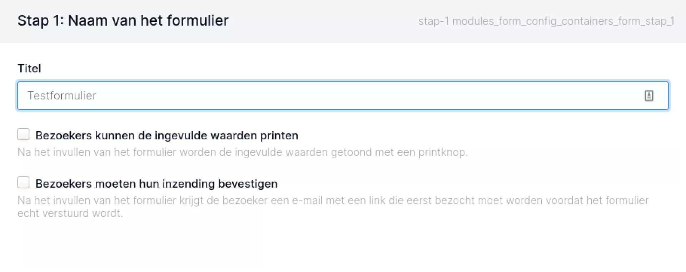The image size is (686, 272).
Task: Click the 'Stap 1: Naam van het formulier' heading
Action: [x=123, y=21]
